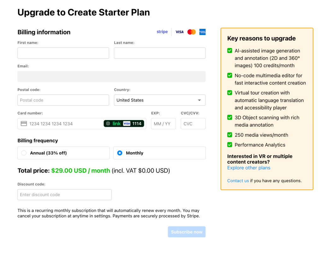Select Annual (33% off) billing frequency
This screenshot has width=323, height=254.
24,153
